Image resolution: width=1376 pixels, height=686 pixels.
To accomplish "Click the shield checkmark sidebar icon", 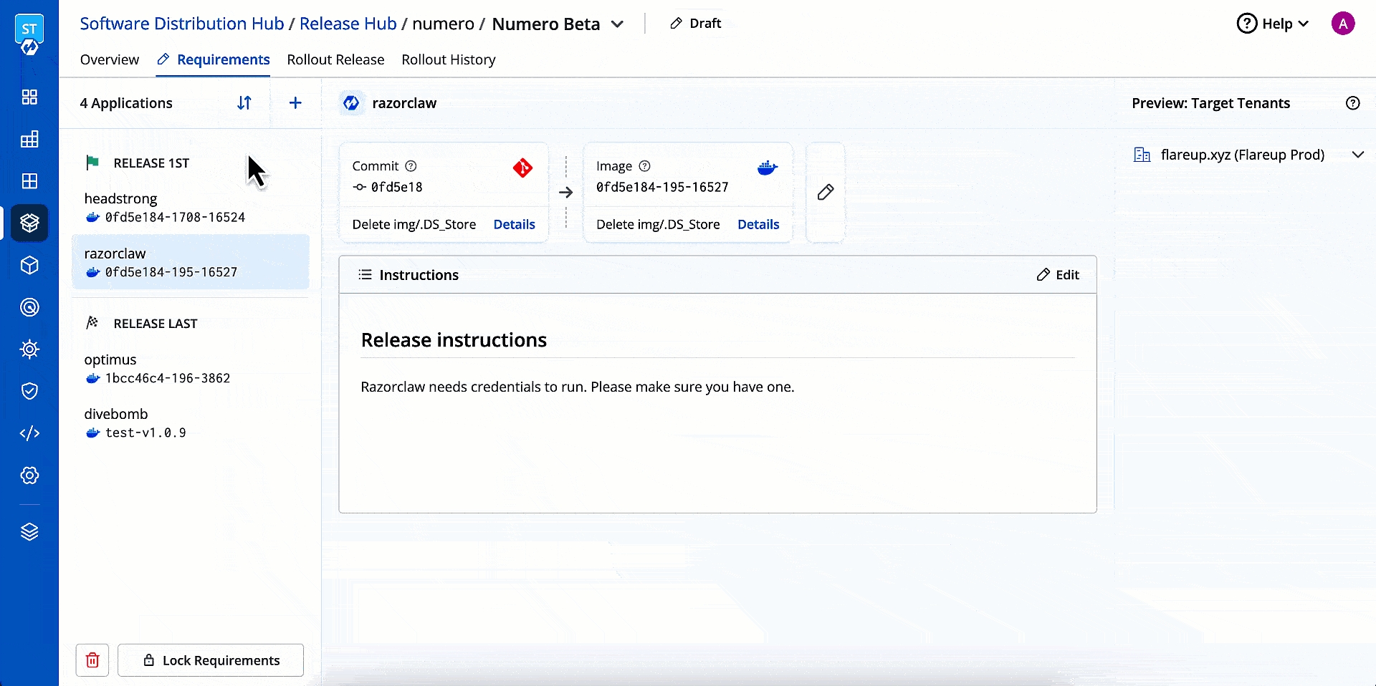I will tap(29, 391).
